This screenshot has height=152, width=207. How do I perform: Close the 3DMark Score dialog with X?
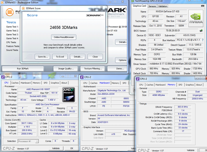(x=101, y=7)
